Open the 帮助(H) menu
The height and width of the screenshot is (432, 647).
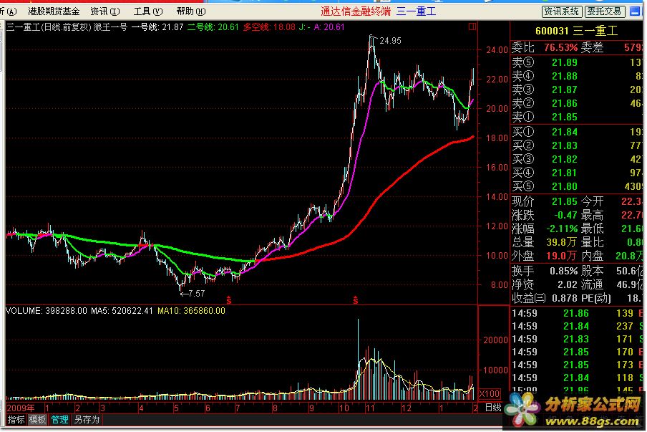(190, 11)
